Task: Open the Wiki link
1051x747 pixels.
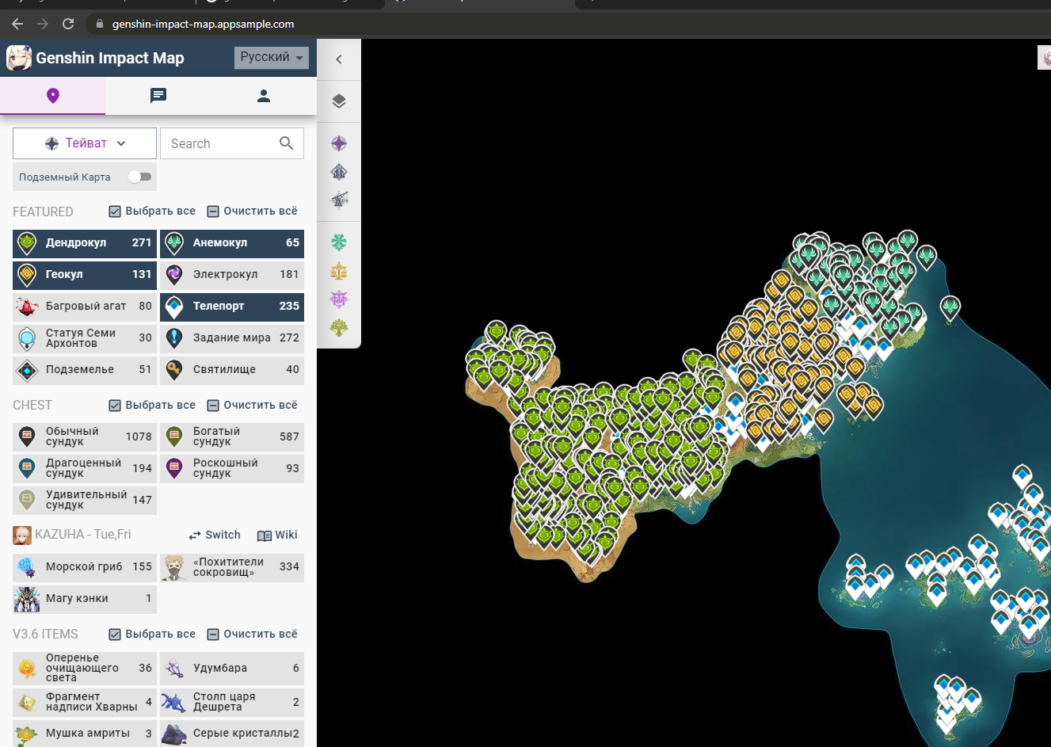Action: pyautogui.click(x=277, y=535)
